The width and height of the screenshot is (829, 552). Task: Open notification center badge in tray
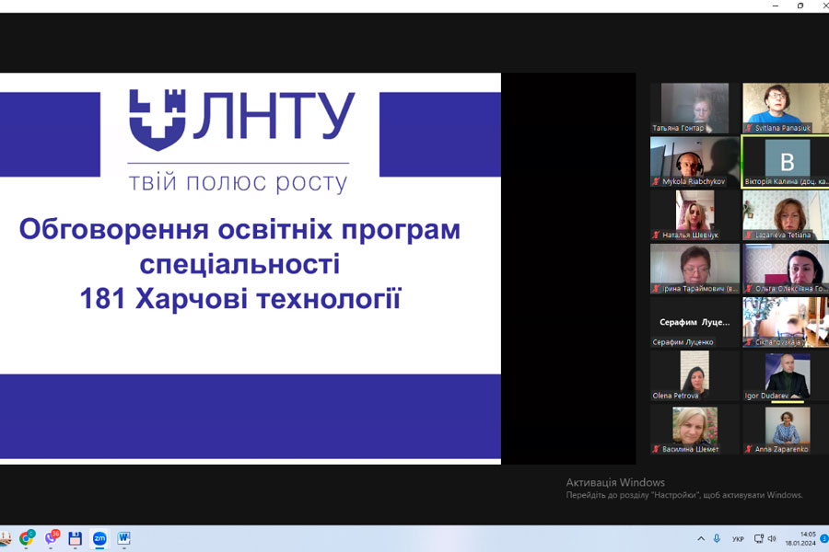tap(823, 538)
